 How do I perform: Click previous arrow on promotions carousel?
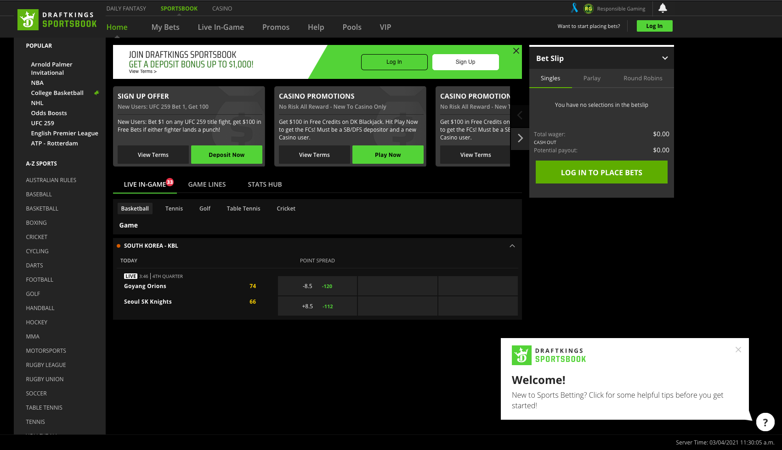click(x=520, y=115)
